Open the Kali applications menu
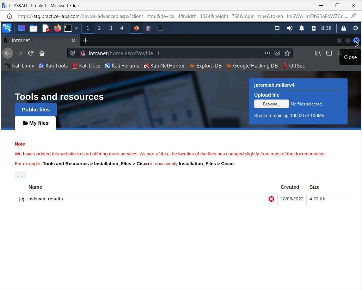 coord(7,28)
